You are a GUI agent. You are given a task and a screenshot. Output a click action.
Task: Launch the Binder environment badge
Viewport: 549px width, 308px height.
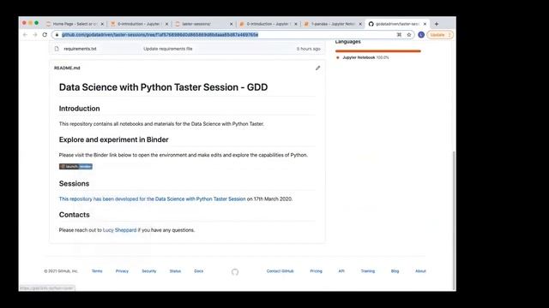tap(75, 167)
